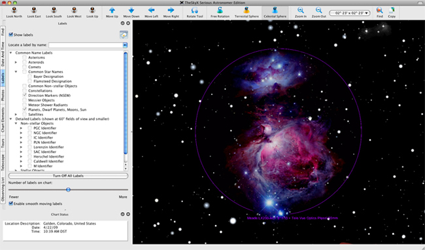This screenshot has height=250, width=425.
Task: Close the Chart Status panel
Action: pyautogui.click(x=128, y=214)
